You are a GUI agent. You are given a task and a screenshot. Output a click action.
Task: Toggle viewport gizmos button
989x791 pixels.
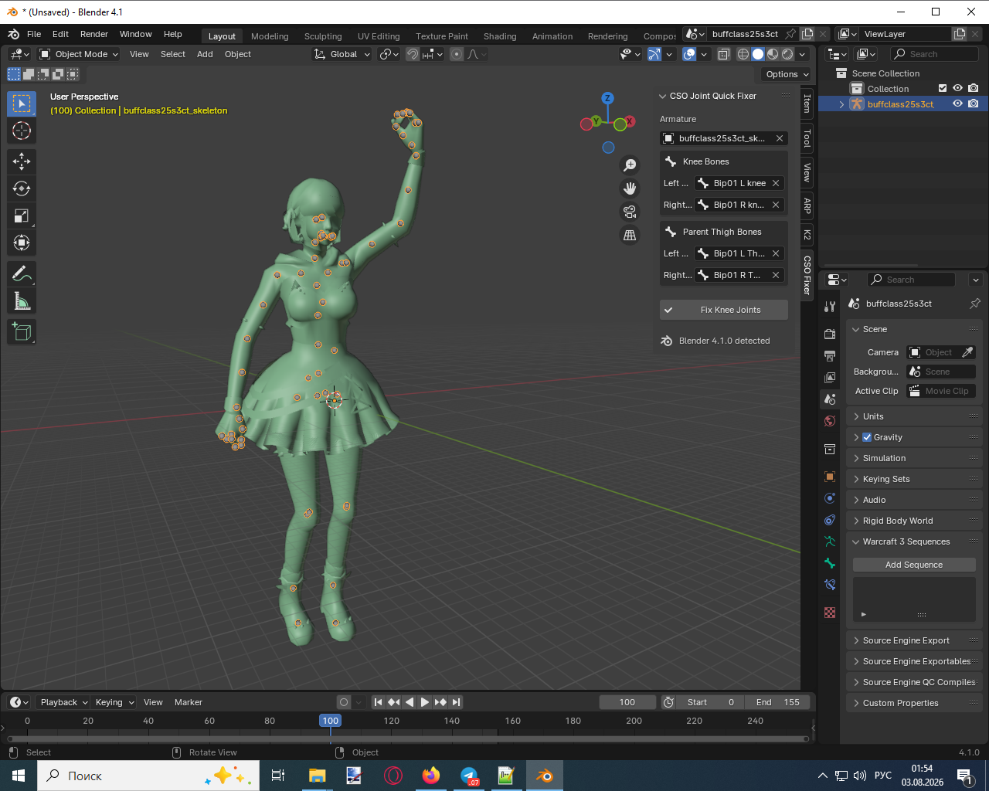(654, 54)
